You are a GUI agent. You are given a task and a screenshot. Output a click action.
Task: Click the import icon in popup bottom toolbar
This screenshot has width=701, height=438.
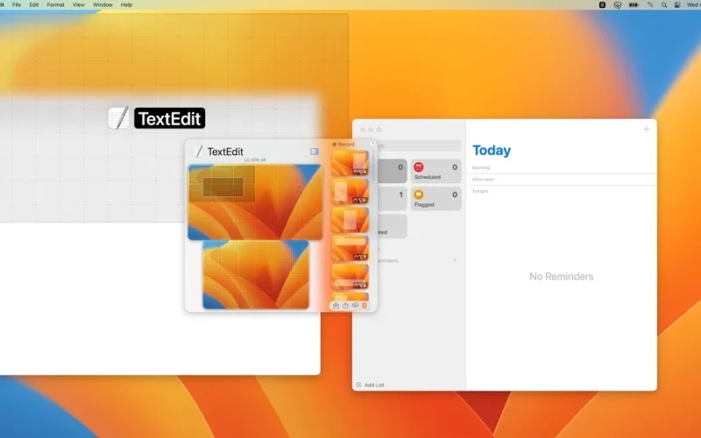click(336, 306)
